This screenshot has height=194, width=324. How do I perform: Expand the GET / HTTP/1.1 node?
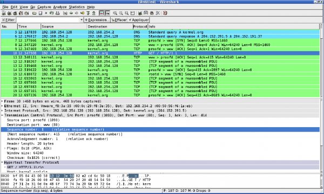tap(5, 167)
